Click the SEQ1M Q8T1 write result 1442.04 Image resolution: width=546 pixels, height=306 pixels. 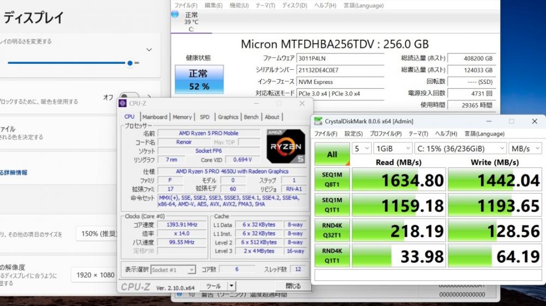[x=495, y=179]
